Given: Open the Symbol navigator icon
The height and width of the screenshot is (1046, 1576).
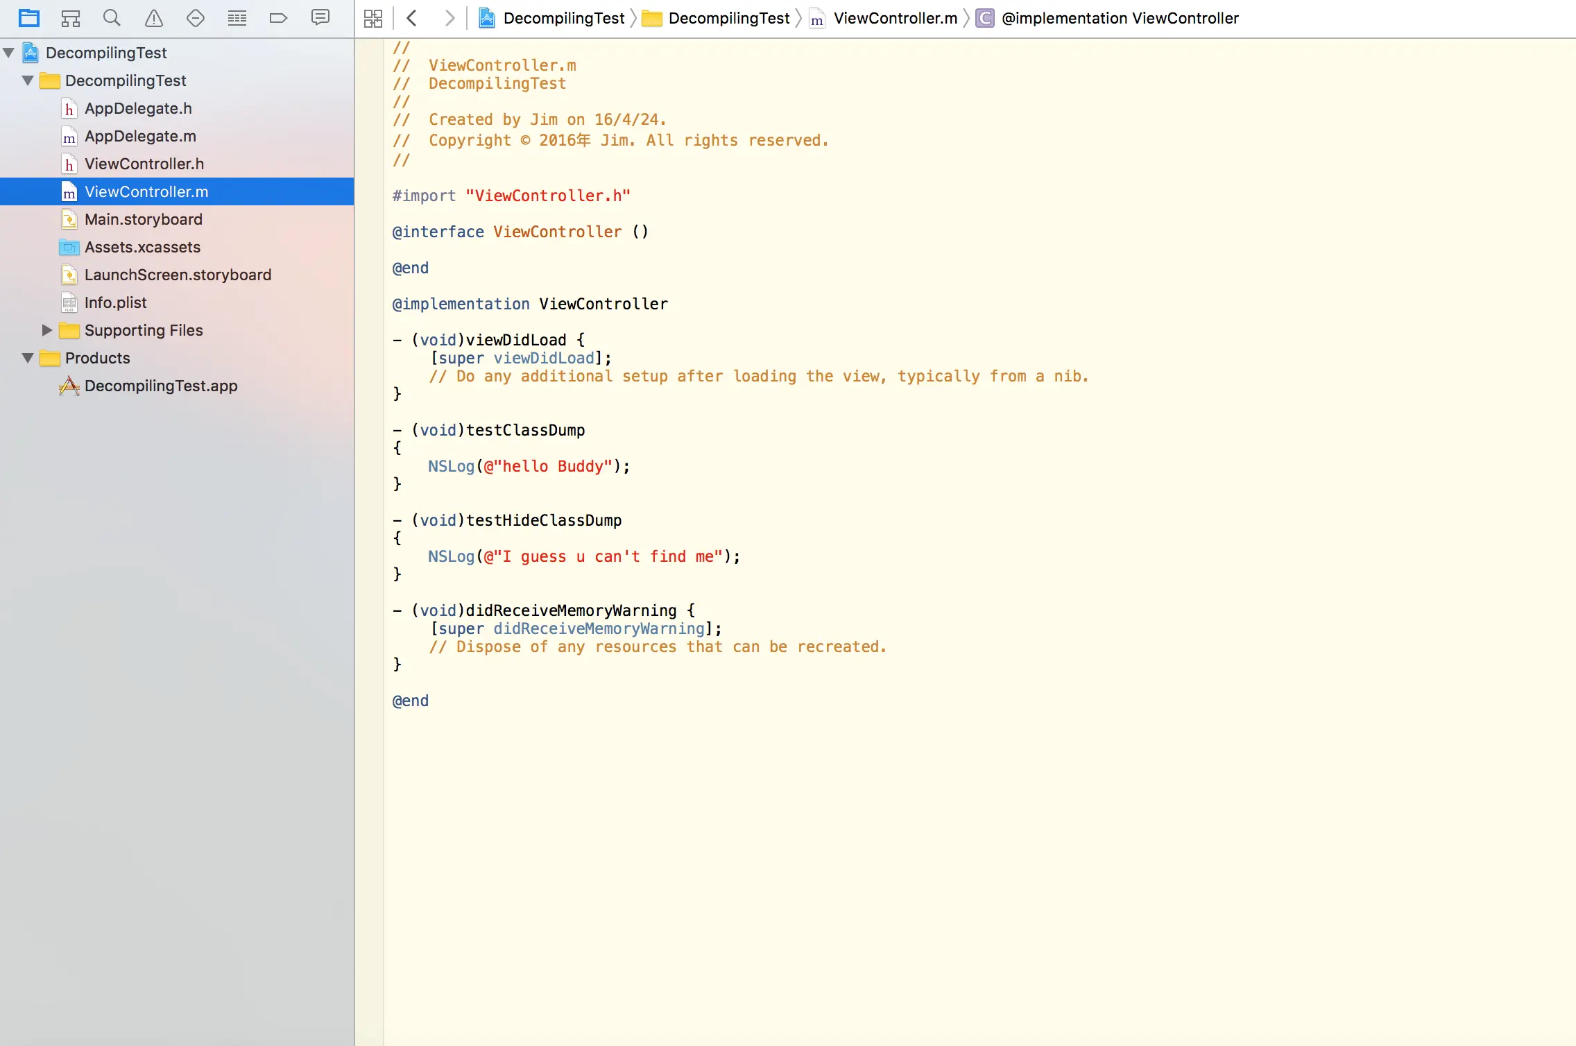Looking at the screenshot, I should click(70, 18).
